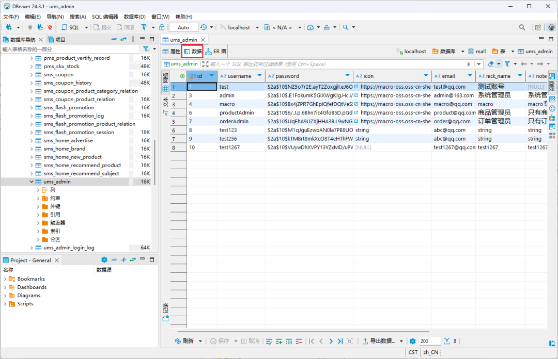Image resolution: width=558 pixels, height=359 pixels.
Task: Toggle the value viewer panel on right edge
Action: 552,76
